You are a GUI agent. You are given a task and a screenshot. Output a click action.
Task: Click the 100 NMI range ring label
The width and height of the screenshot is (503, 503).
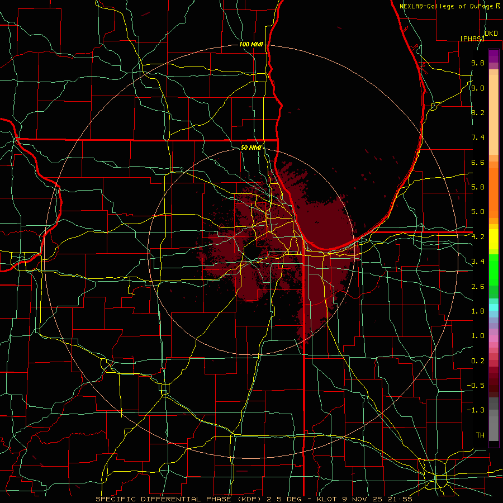[251, 44]
